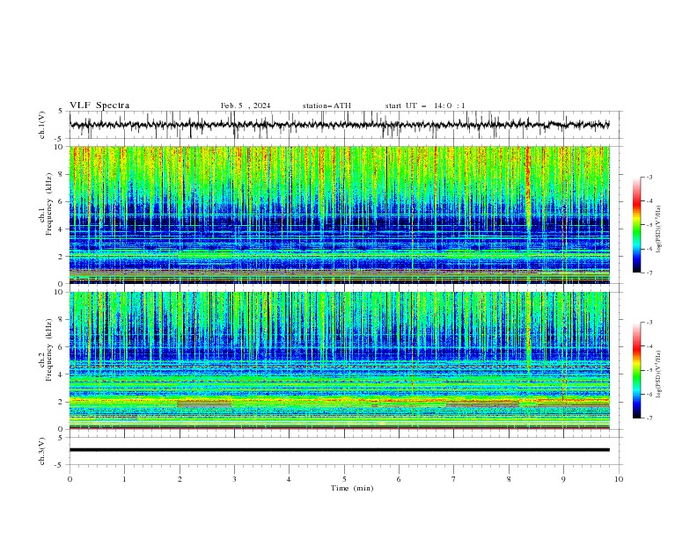The width and height of the screenshot is (697, 538).
Task: Click the ch.1 voltage waveform trace
Action: [339, 125]
